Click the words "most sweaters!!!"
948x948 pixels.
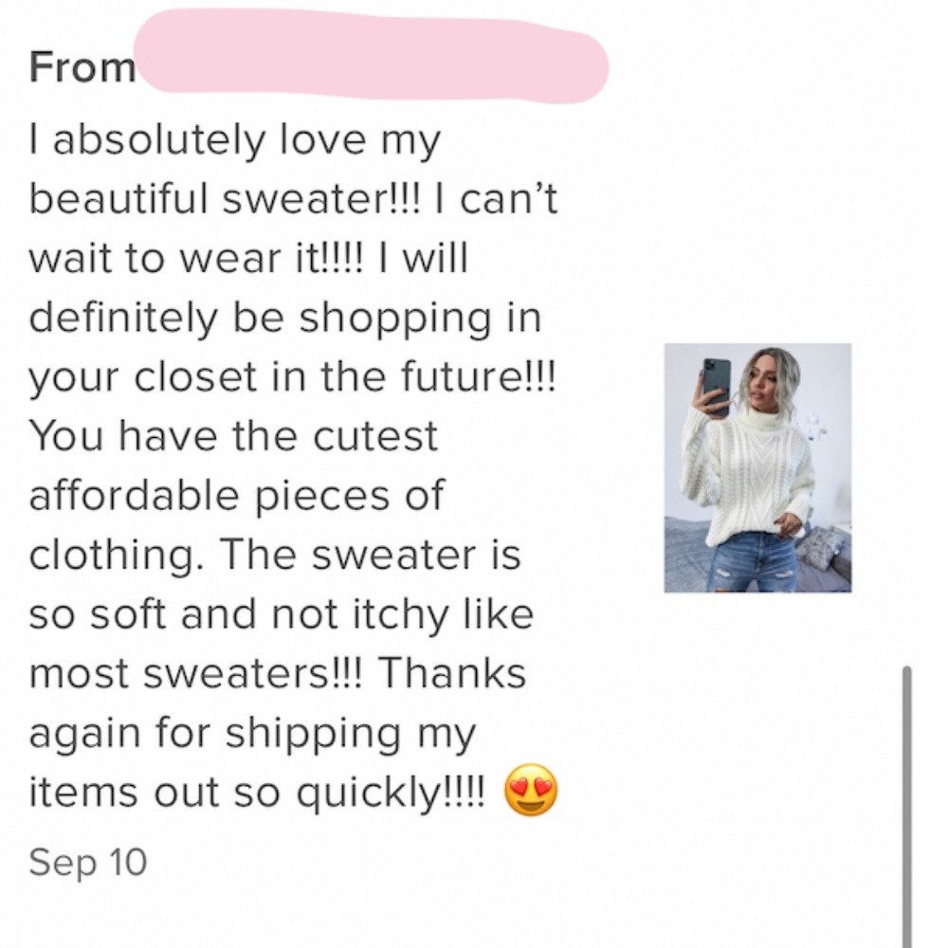[197, 673]
